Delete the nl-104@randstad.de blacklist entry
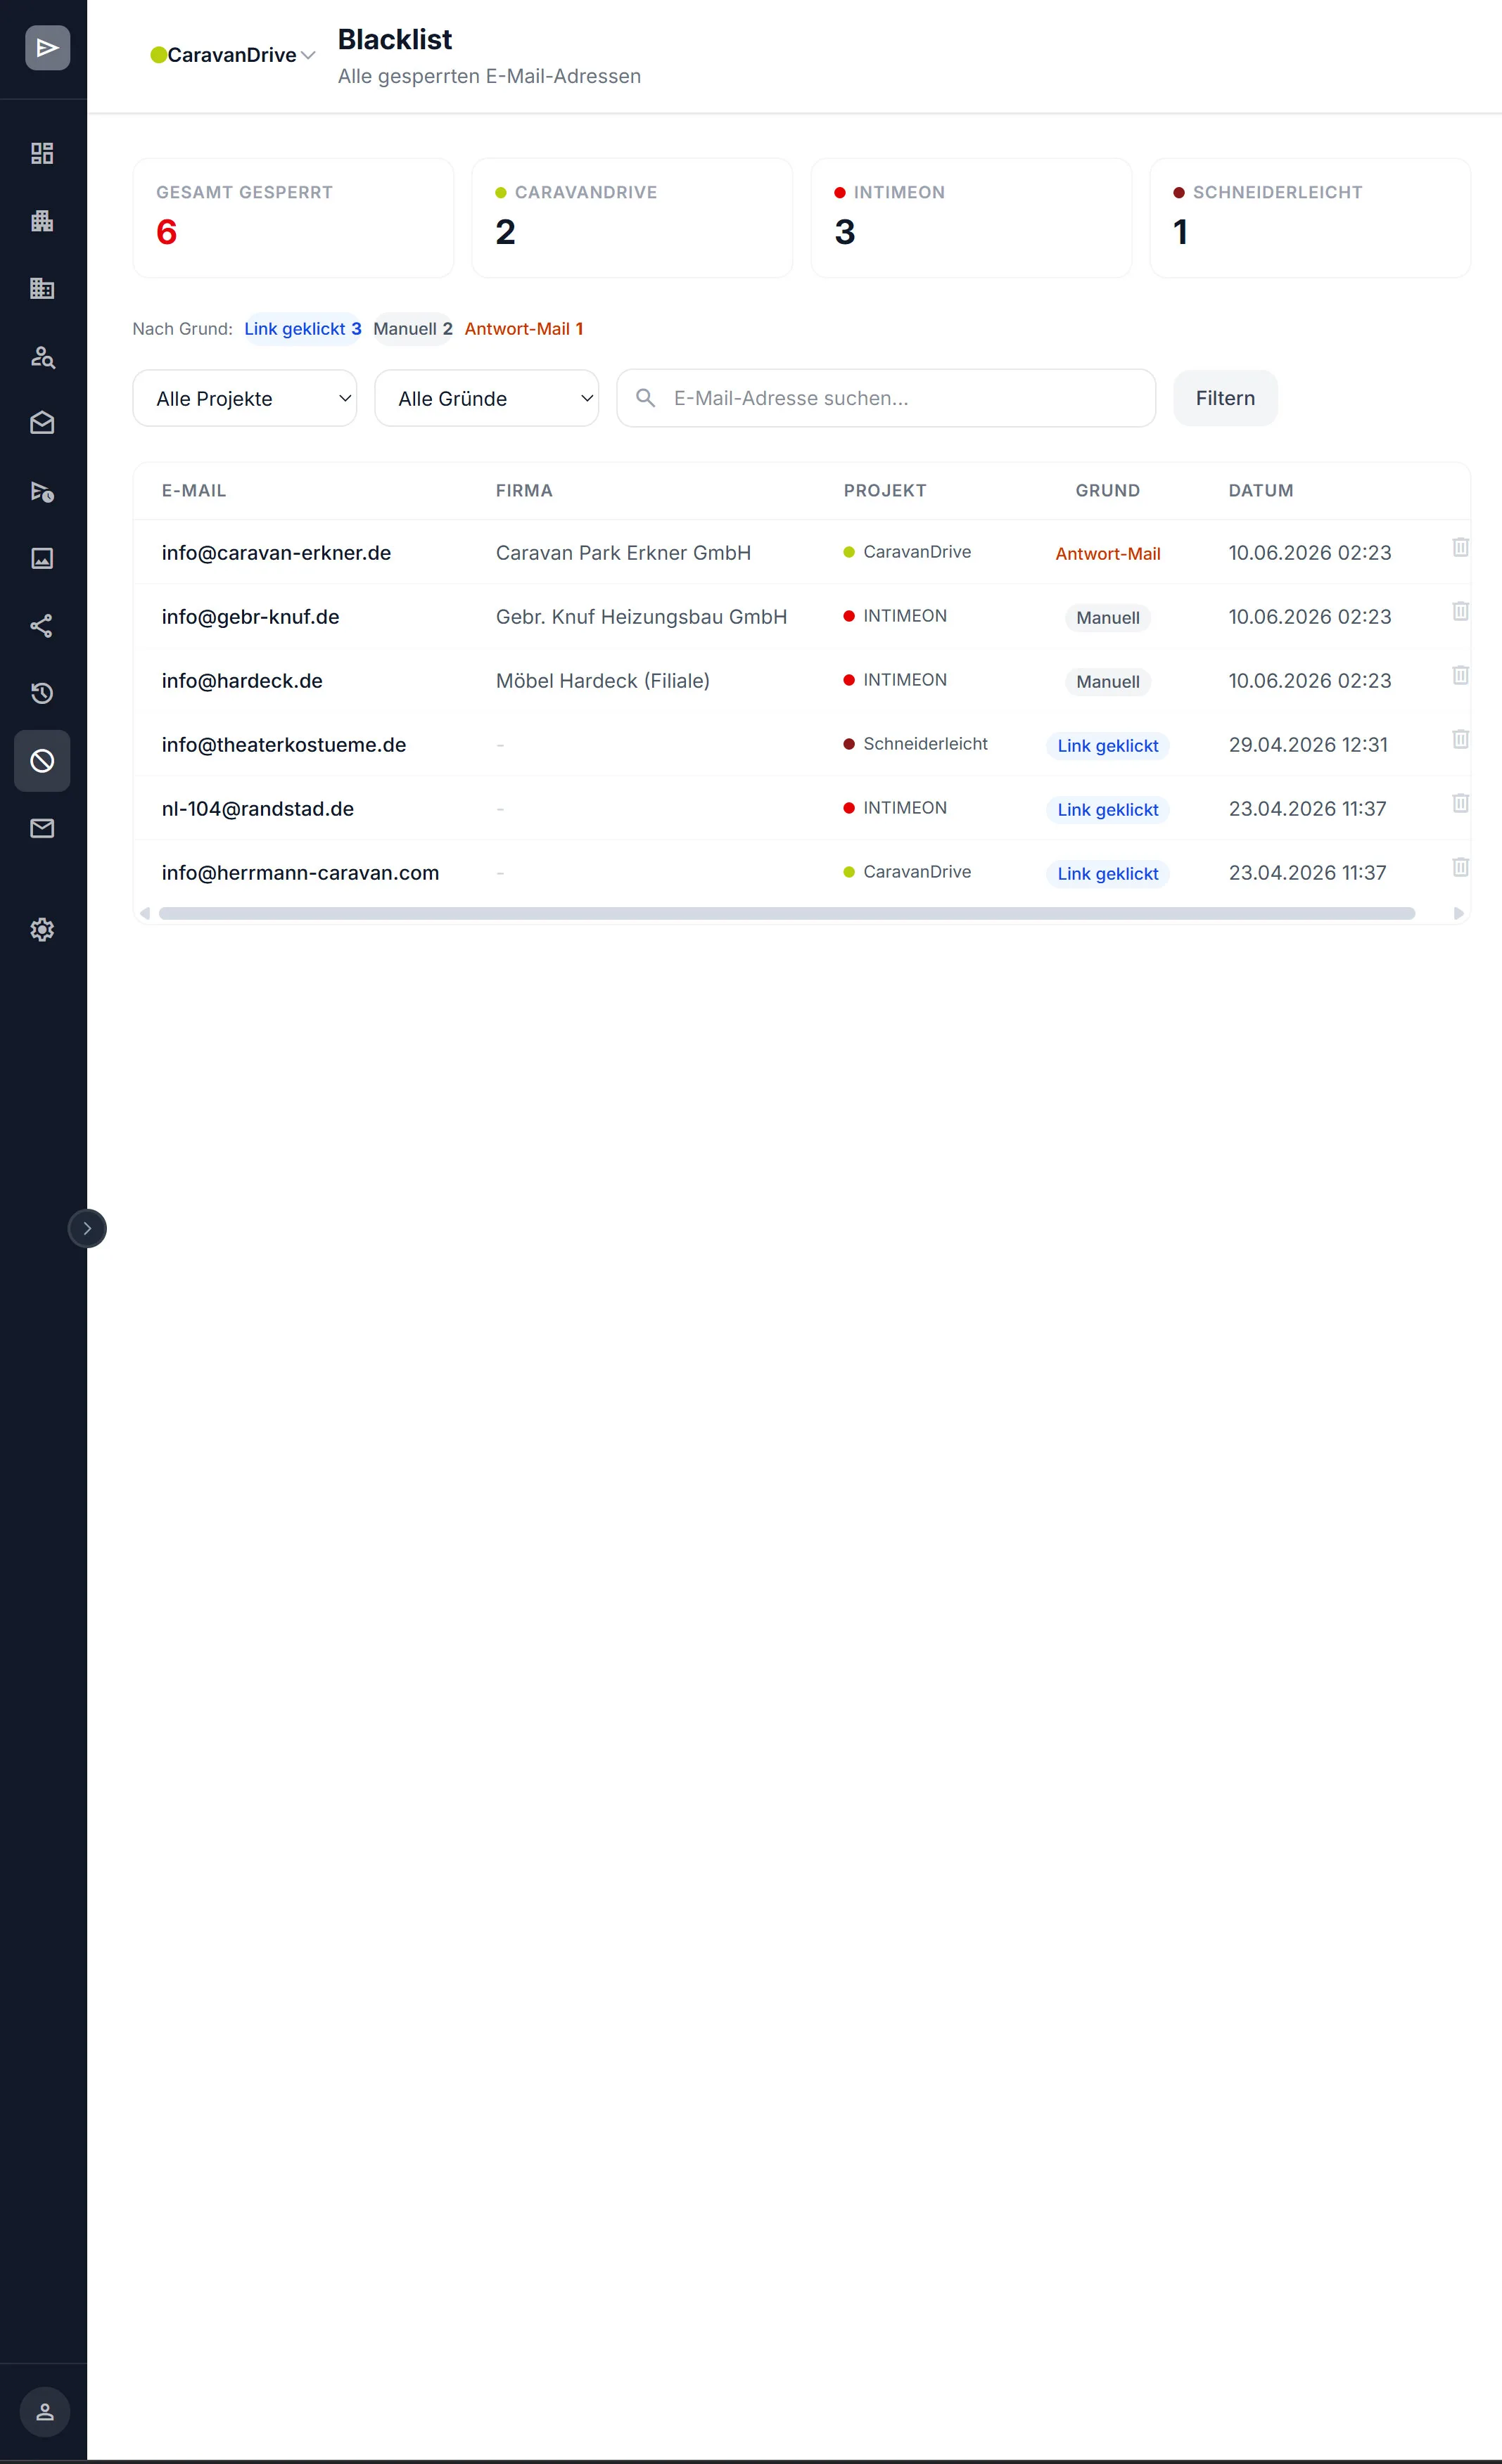The width and height of the screenshot is (1502, 2464). (1460, 803)
